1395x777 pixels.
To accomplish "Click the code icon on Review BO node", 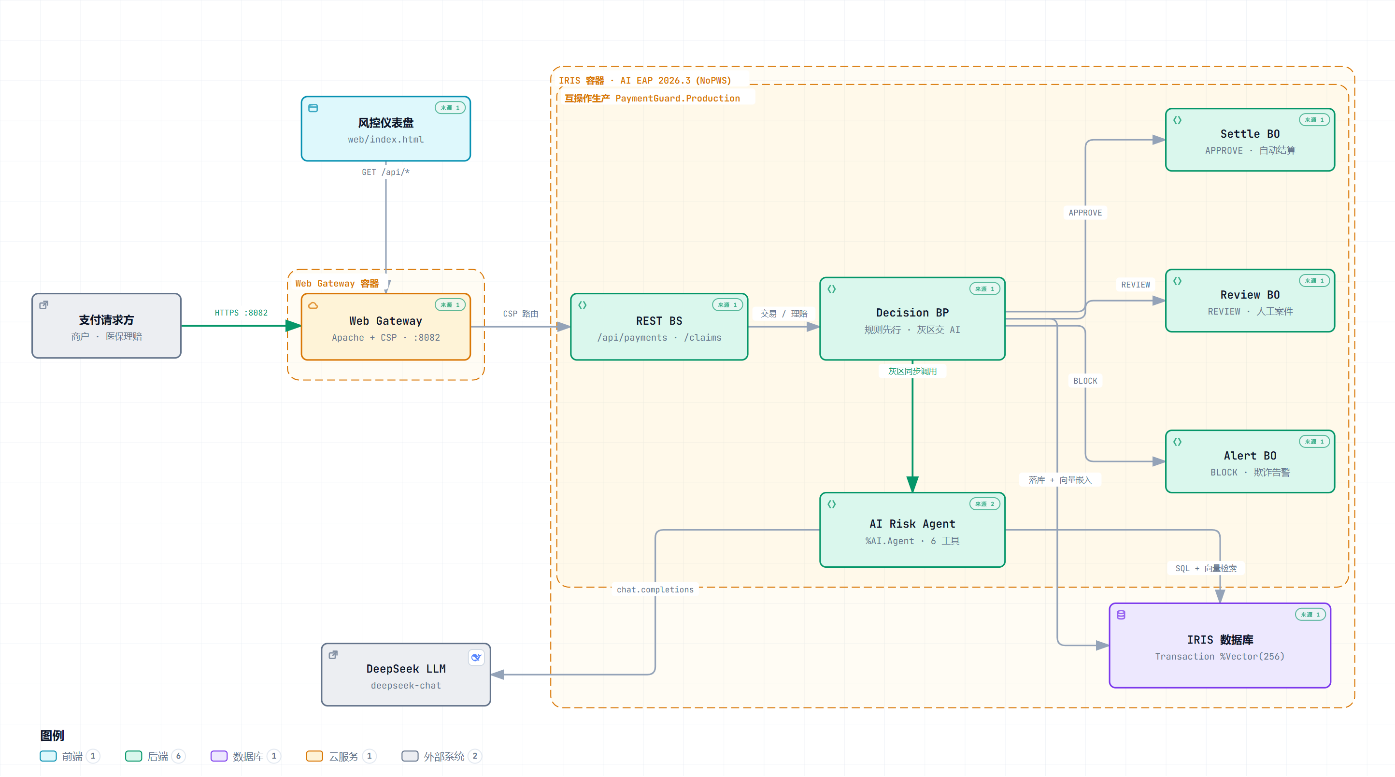I will [x=1177, y=281].
